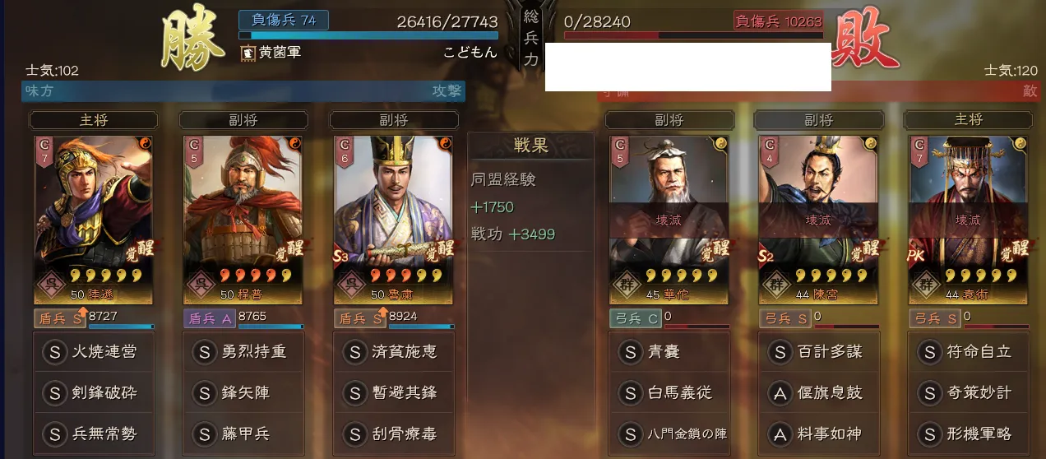
Task: Open the 黄菌軍 alliance flag icon
Action: 248,53
